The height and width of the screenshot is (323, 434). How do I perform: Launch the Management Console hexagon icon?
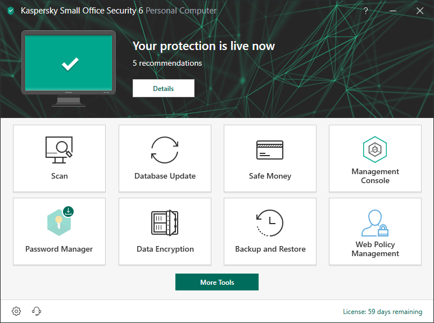[375, 149]
